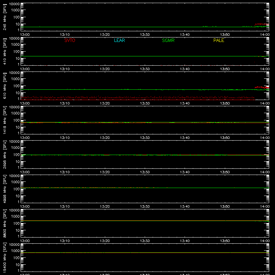The width and height of the screenshot is (275, 275).
Task: Click the 8800 MHz [SFU] axis title
Action: point(4,223)
